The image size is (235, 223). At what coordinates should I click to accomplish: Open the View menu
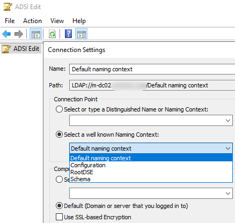pyautogui.click(x=57, y=21)
